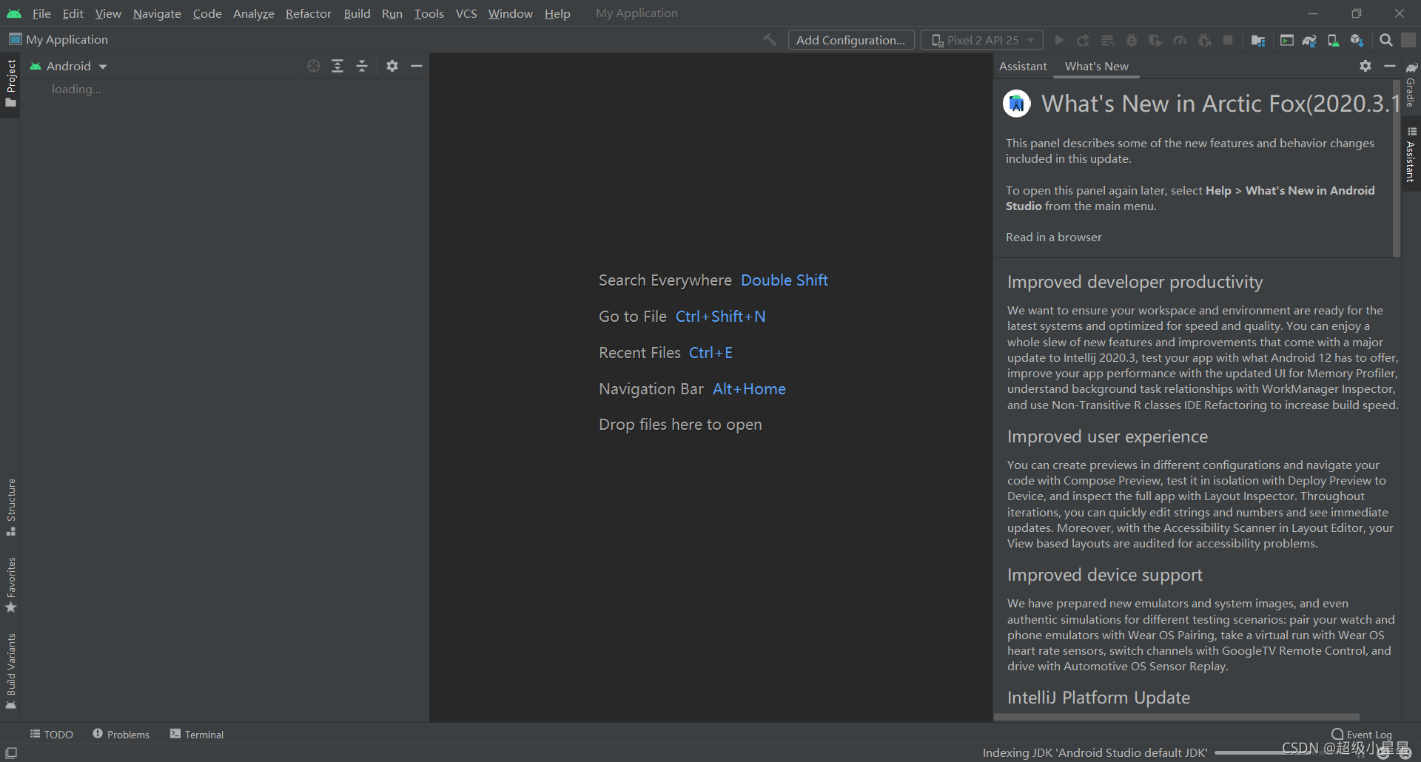
Task: Open the SDK Manager icon
Action: (1357, 40)
